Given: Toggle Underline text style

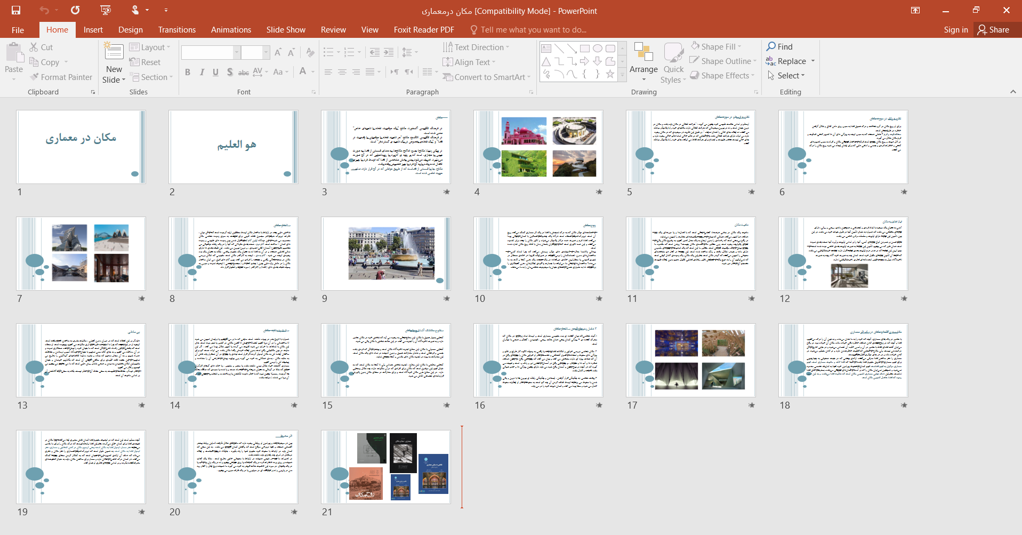Looking at the screenshot, I should pyautogui.click(x=215, y=72).
